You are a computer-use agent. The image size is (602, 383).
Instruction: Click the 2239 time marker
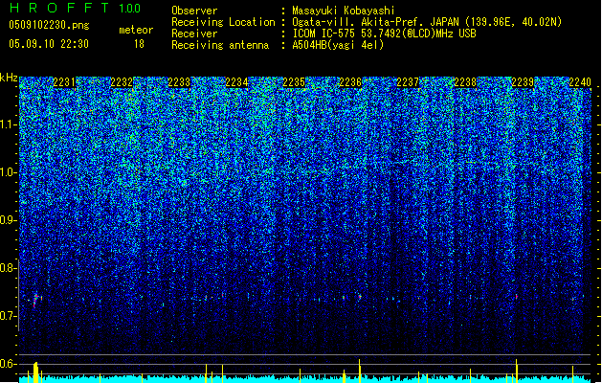pos(523,82)
